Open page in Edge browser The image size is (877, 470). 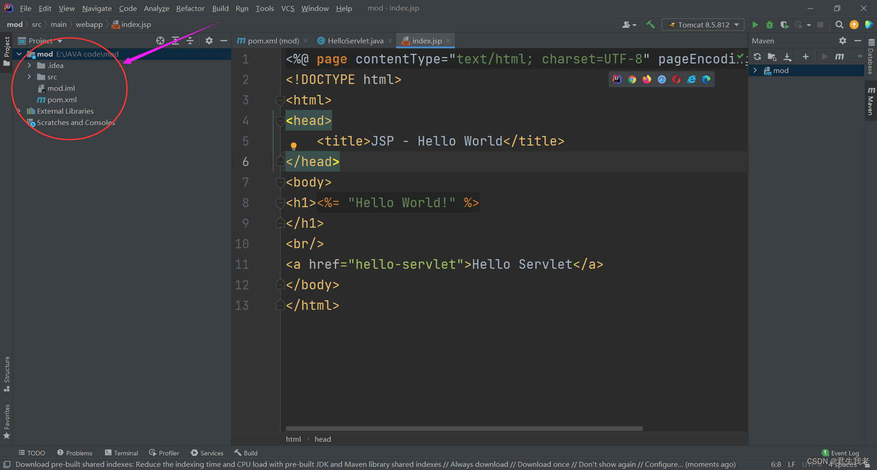(x=706, y=79)
